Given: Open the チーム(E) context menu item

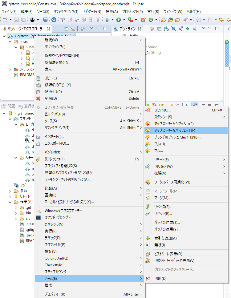Looking at the screenshot, I should click(89, 279).
